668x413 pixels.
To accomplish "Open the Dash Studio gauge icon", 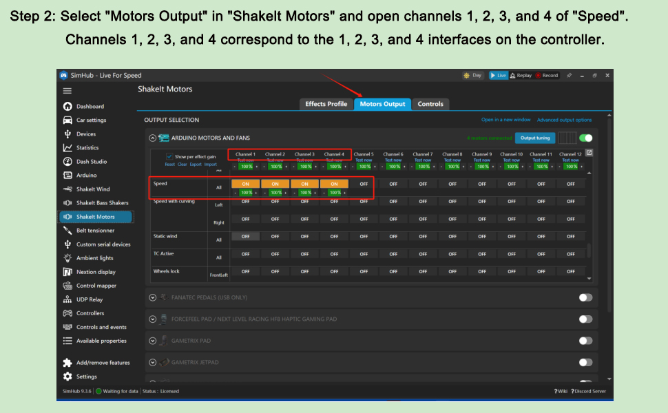I will pyautogui.click(x=67, y=161).
